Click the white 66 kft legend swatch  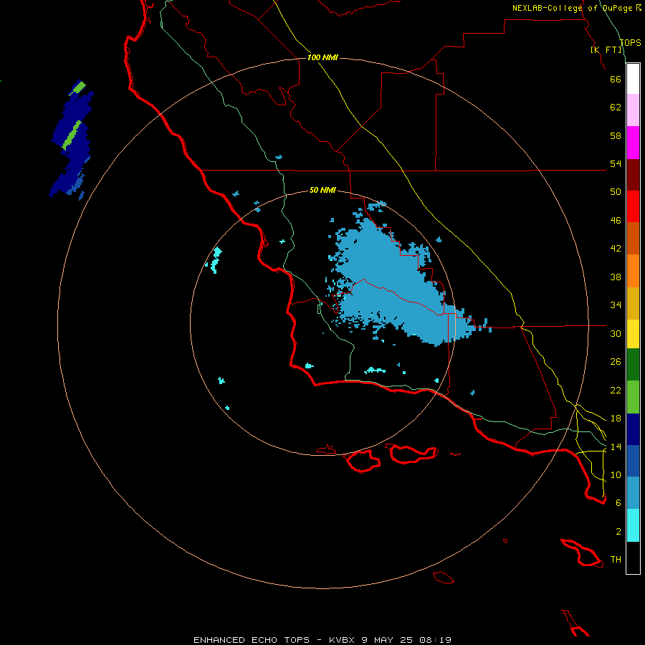(633, 79)
